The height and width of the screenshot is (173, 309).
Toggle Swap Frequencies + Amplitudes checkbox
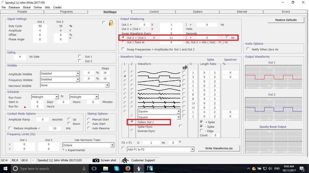[123, 49]
